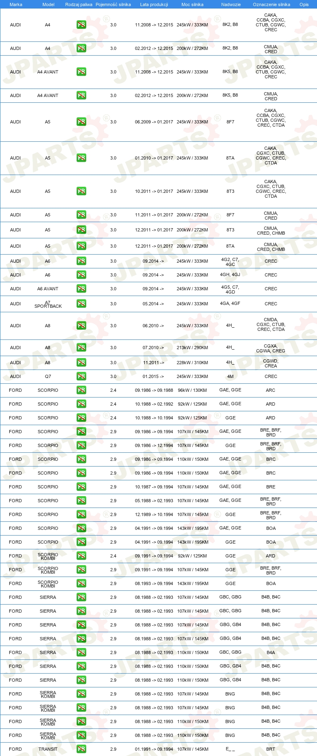Click the 08.1993 -> 09.1994 date cell
Viewport: 317px width, 756px height.
(x=154, y=583)
